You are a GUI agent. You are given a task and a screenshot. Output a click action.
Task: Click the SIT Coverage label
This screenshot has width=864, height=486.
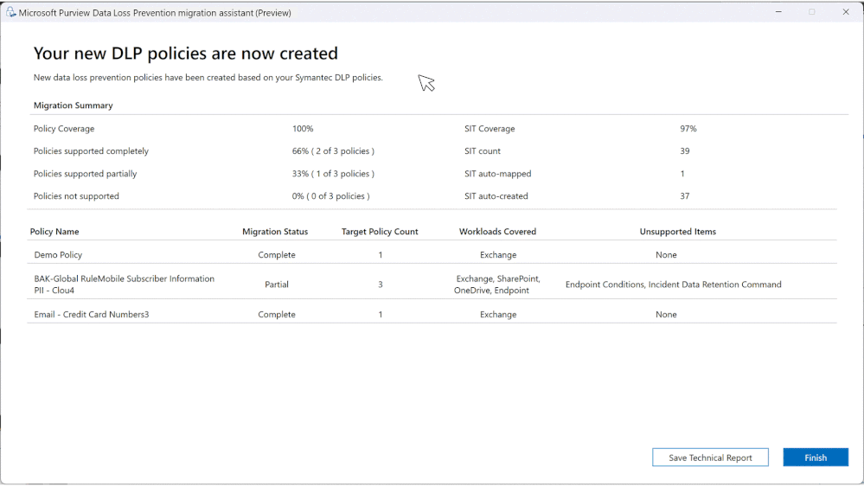[490, 128]
